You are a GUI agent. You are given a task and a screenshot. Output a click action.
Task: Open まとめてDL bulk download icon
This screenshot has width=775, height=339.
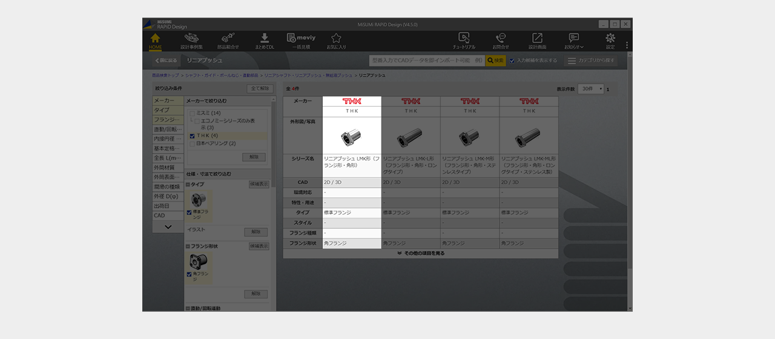click(x=264, y=41)
